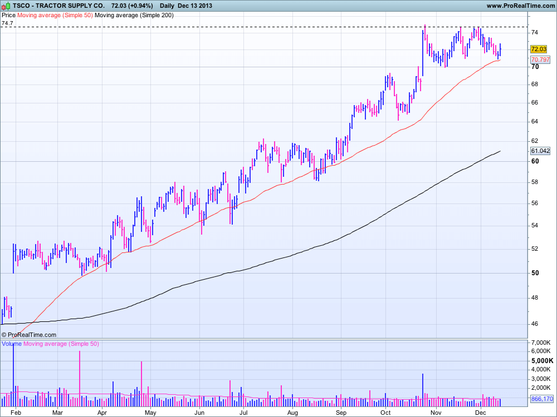
Task: Click the candlestick chart icon beside TSCO title
Action: [x=6, y=6]
